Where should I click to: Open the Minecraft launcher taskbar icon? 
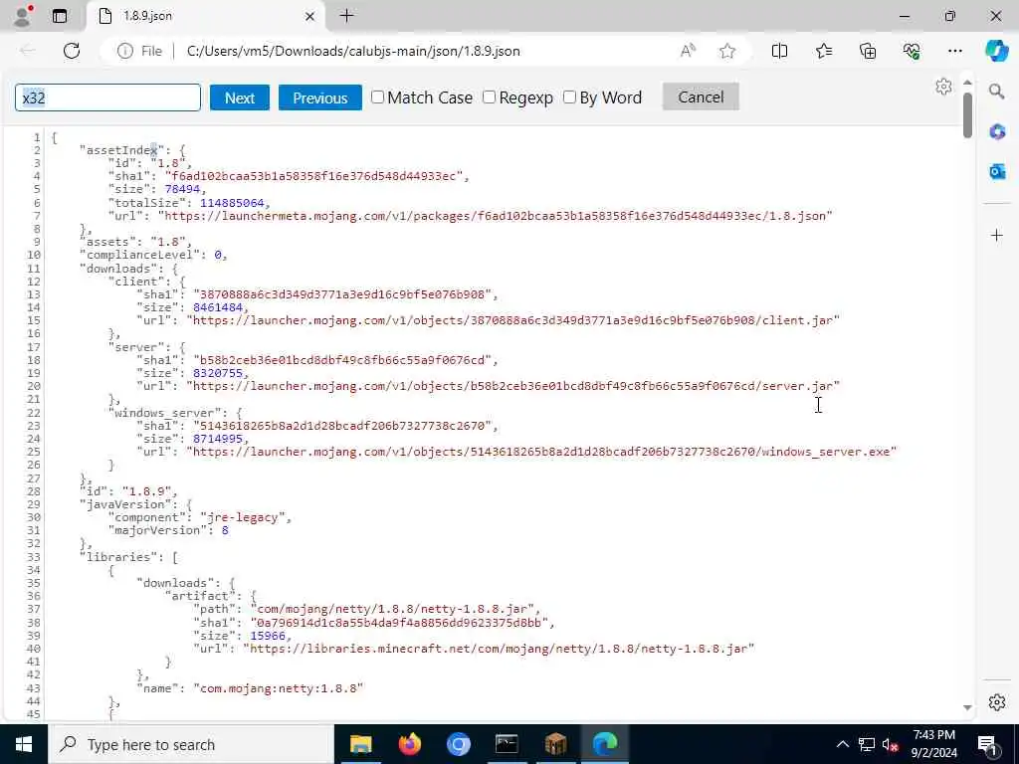point(555,744)
